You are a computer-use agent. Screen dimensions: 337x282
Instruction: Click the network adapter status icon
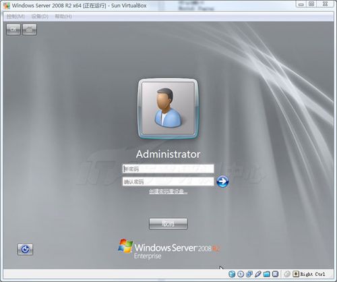249,274
